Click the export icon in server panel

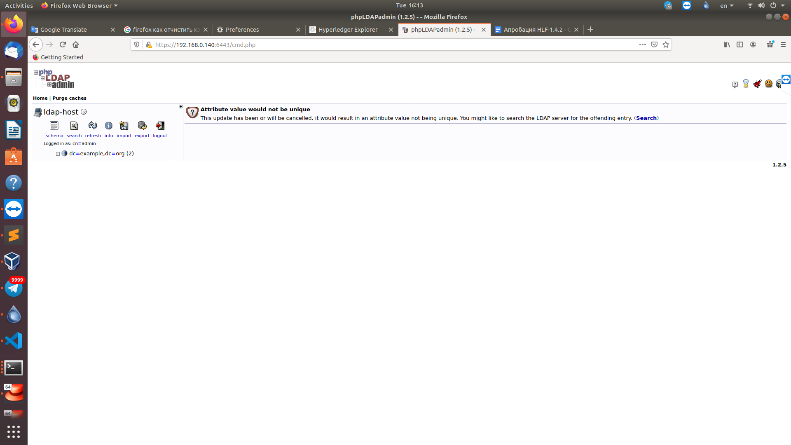click(x=142, y=126)
